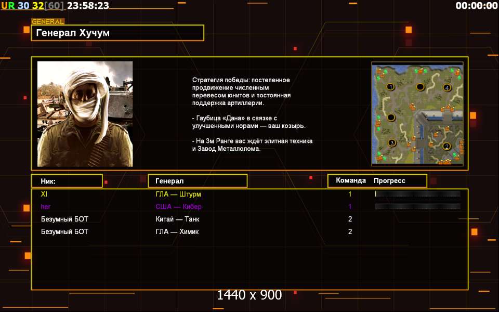Click the Прогресс column header
Viewport: 499px width, 312px height.
point(389,181)
